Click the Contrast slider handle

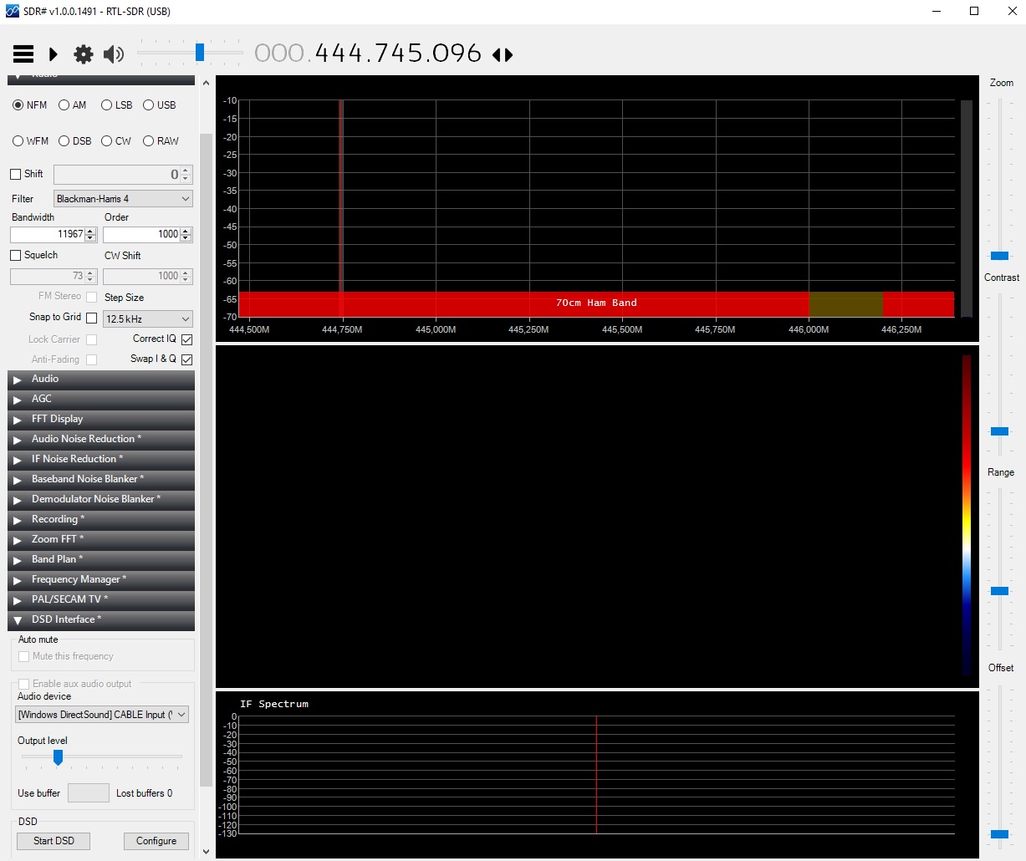1000,431
